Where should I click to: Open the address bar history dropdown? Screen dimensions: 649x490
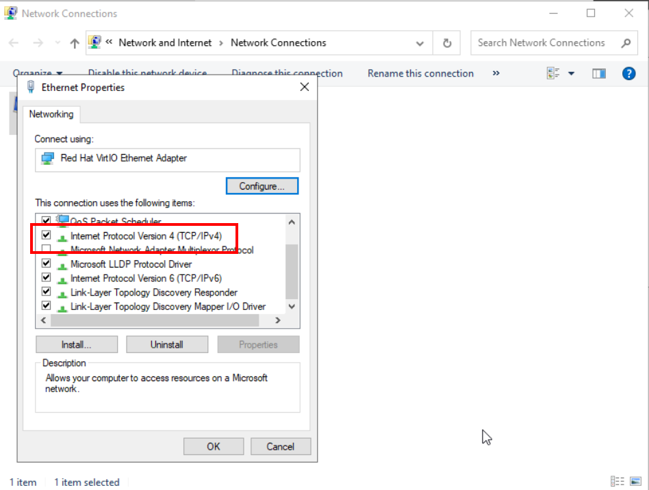tap(420, 43)
